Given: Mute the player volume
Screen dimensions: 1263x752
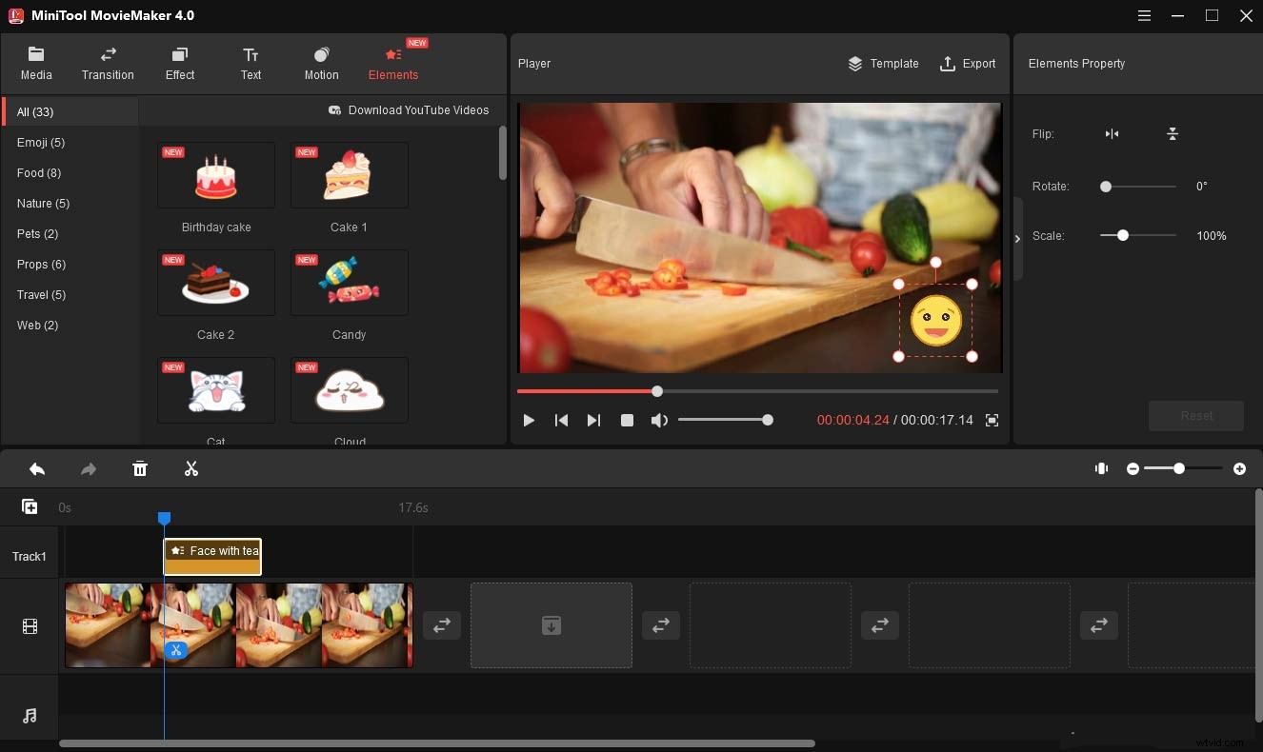Looking at the screenshot, I should pos(659,420).
